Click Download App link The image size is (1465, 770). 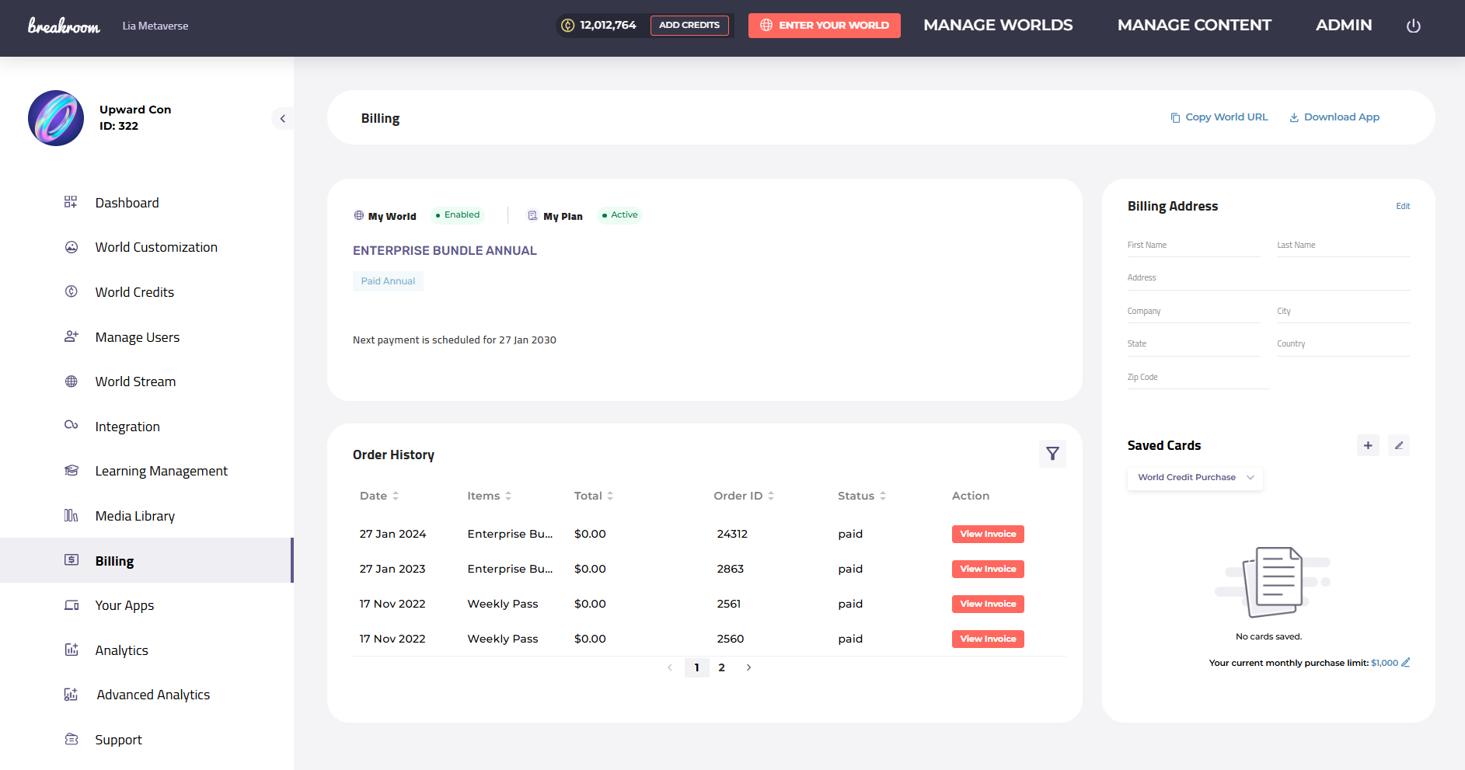(x=1334, y=117)
